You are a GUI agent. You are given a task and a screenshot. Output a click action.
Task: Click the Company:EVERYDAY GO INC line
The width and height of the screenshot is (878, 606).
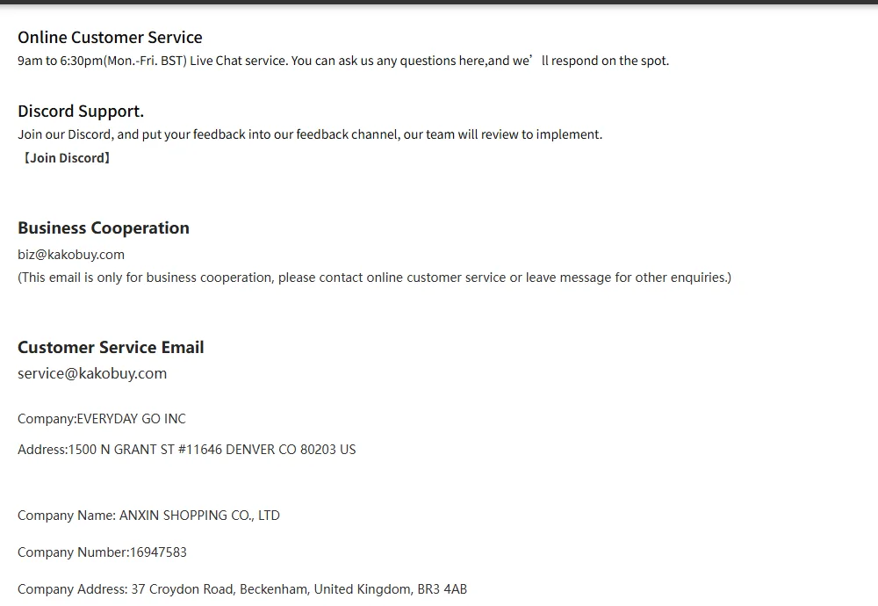[x=101, y=419]
